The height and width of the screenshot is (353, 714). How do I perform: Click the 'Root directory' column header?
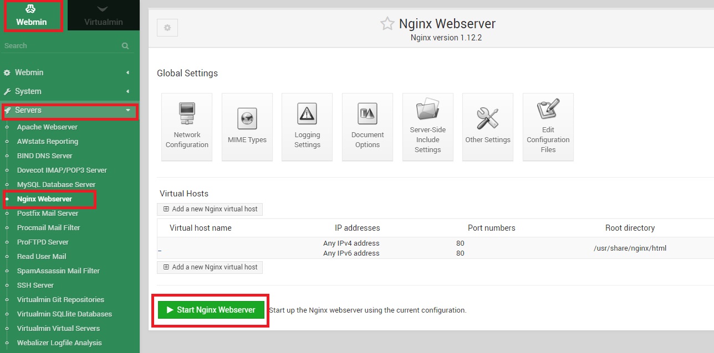[x=630, y=228]
